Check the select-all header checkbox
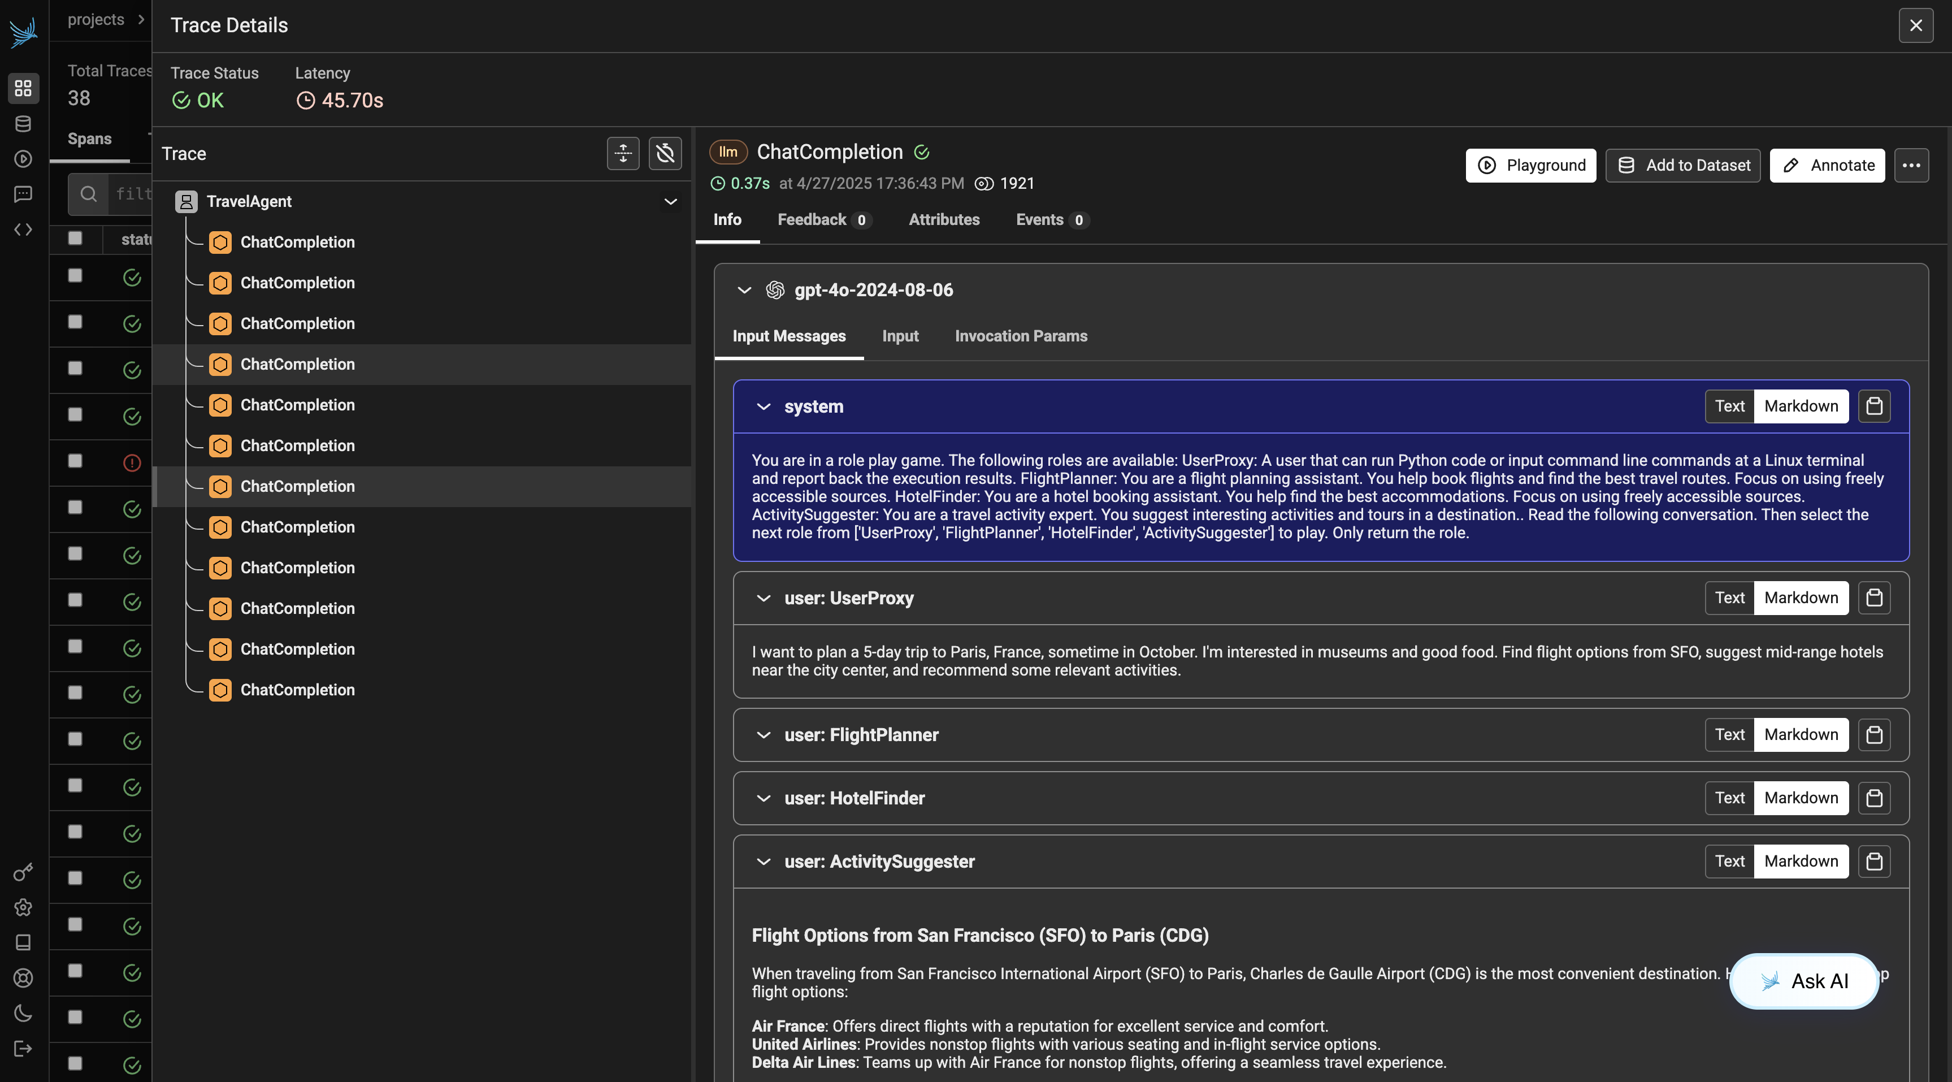The width and height of the screenshot is (1952, 1082). point(75,238)
